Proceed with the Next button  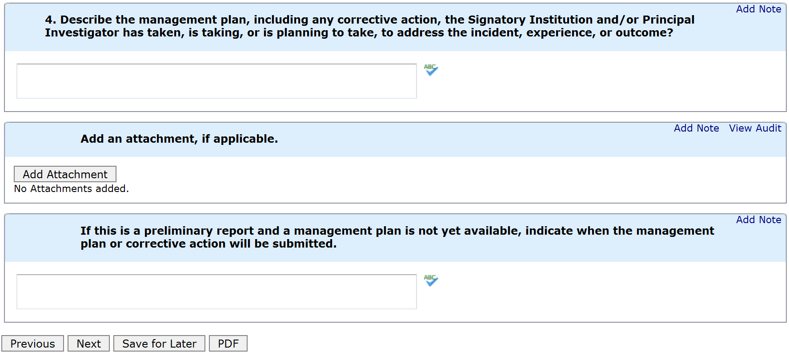(88, 344)
